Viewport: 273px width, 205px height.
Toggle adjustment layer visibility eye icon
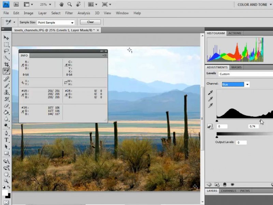click(232, 184)
